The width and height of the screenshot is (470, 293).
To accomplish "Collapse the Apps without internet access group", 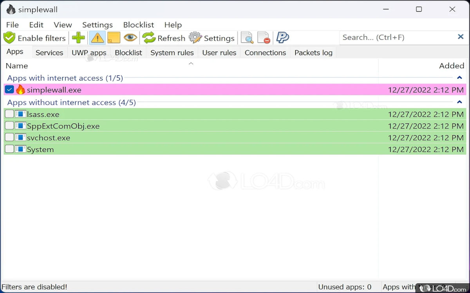I will (460, 102).
